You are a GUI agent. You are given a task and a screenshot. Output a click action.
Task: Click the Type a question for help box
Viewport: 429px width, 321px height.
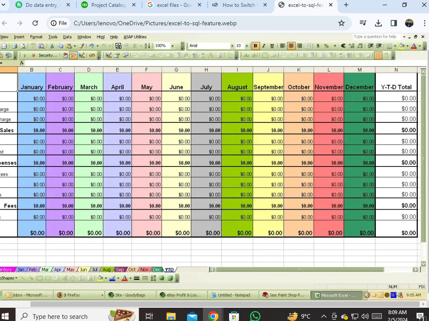tap(375, 37)
